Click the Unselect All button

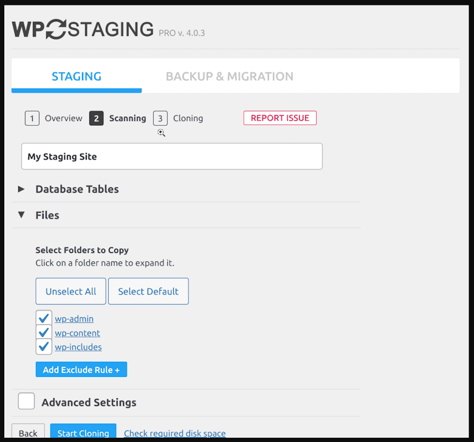70,291
